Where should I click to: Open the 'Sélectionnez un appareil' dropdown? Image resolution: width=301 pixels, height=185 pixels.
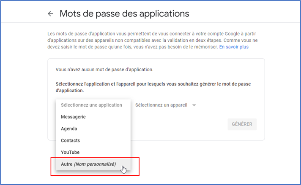[x=161, y=105]
